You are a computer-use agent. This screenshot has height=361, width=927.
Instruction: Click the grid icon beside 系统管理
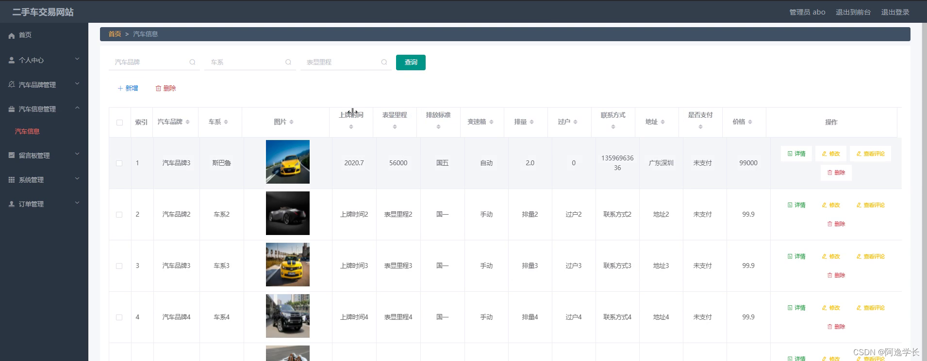(12, 179)
